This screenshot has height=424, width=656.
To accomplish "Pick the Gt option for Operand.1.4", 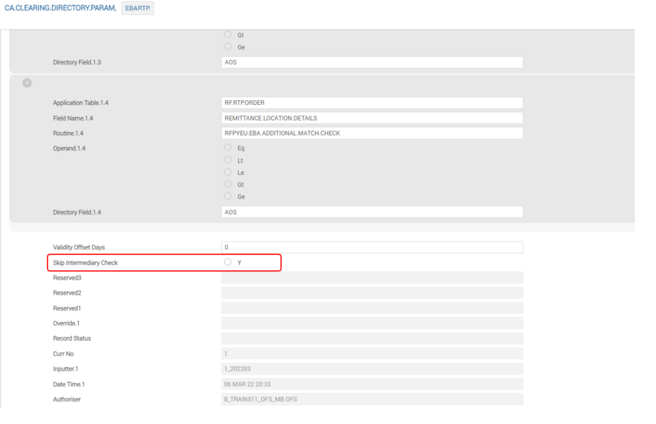I will coord(227,184).
